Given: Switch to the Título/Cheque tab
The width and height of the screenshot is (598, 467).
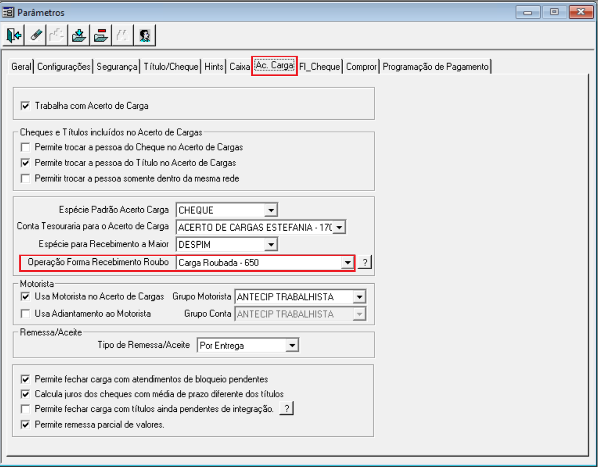Looking at the screenshot, I should point(171,67).
